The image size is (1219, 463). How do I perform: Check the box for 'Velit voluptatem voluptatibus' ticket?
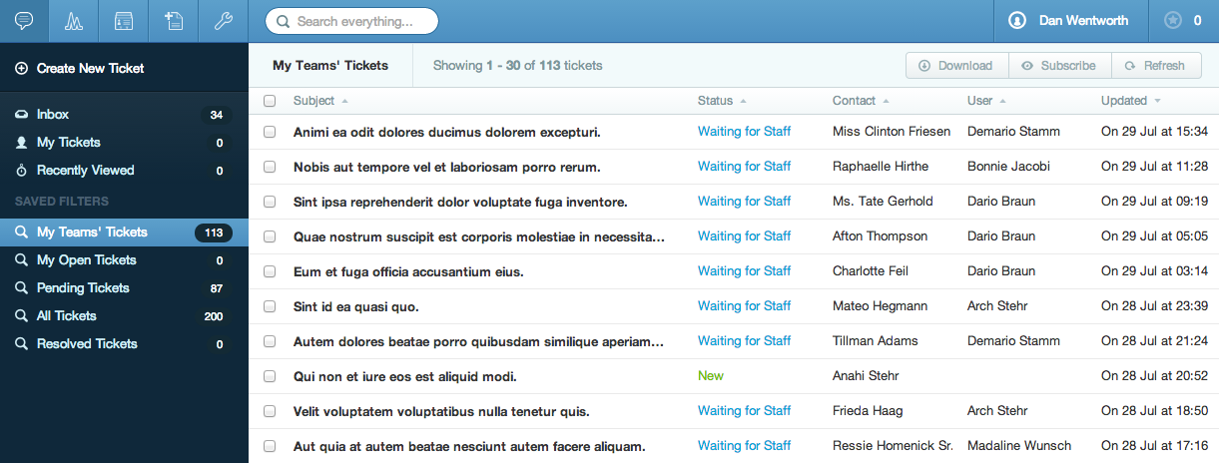click(270, 411)
